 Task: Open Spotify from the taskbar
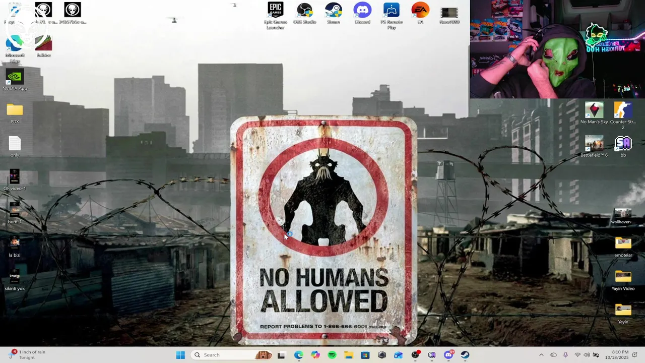[332, 355]
